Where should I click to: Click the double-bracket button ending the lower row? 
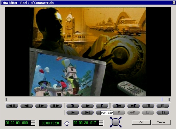(x=163, y=112)
